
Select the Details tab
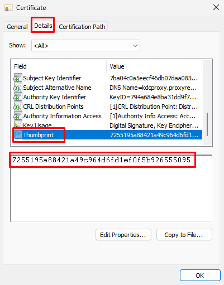pyautogui.click(x=43, y=26)
